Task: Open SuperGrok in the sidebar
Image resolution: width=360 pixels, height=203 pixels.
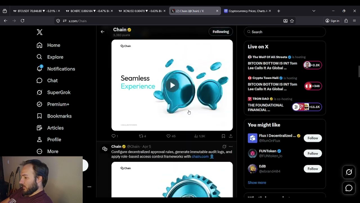Action: coord(53,92)
